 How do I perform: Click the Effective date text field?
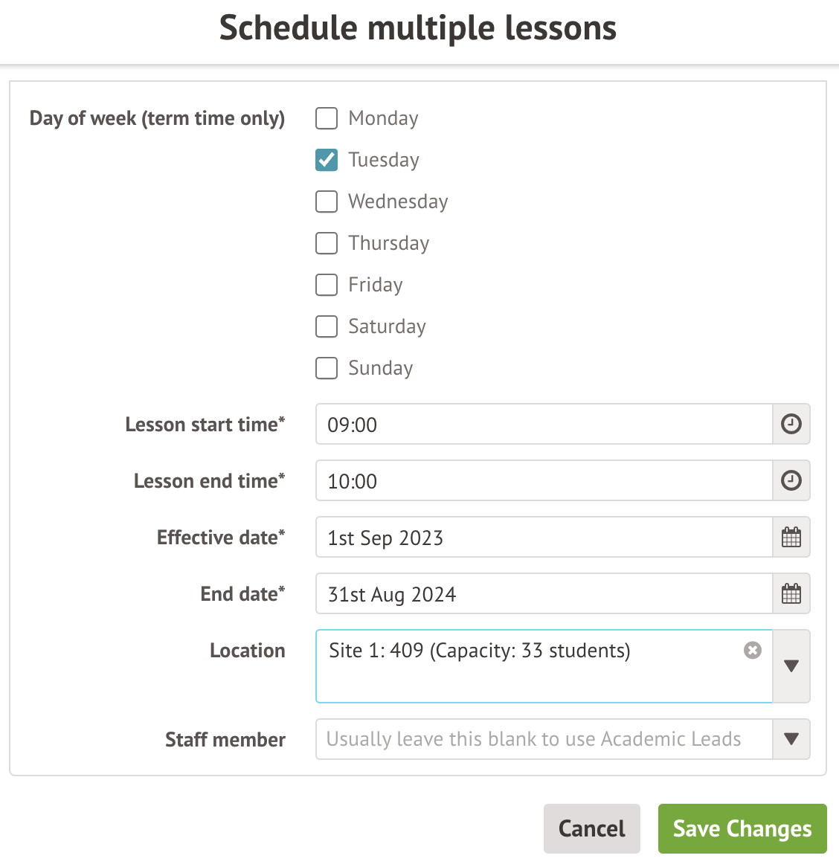click(544, 538)
